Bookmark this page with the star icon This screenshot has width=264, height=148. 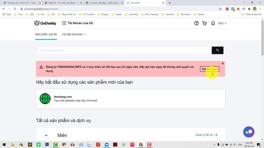(x=220, y=9)
